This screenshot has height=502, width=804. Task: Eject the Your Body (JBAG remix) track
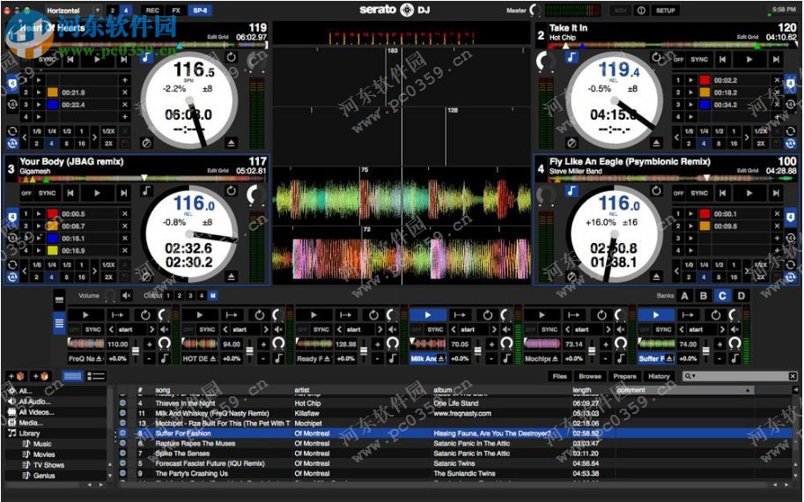(x=232, y=277)
